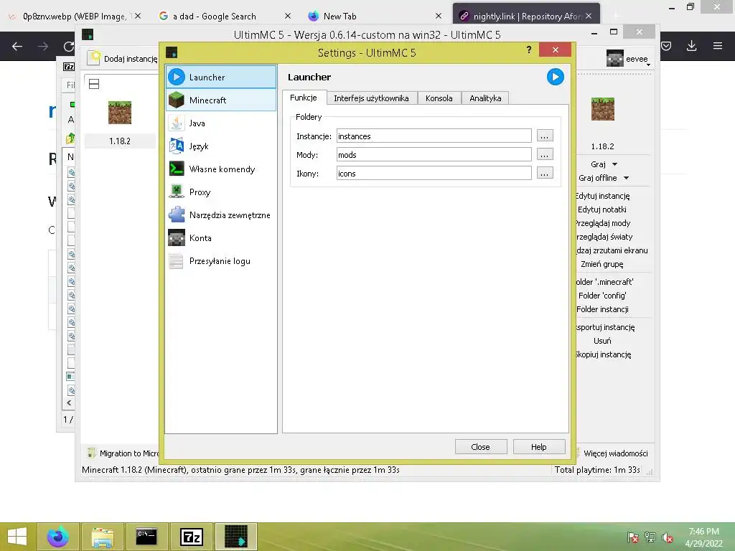Viewport: 735px width, 551px height.
Task: Open the browser downloads icon
Action: click(x=691, y=46)
